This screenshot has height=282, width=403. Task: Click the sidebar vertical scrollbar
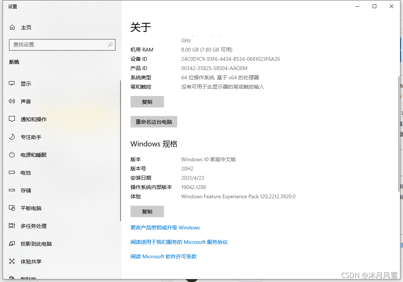tap(120, 151)
